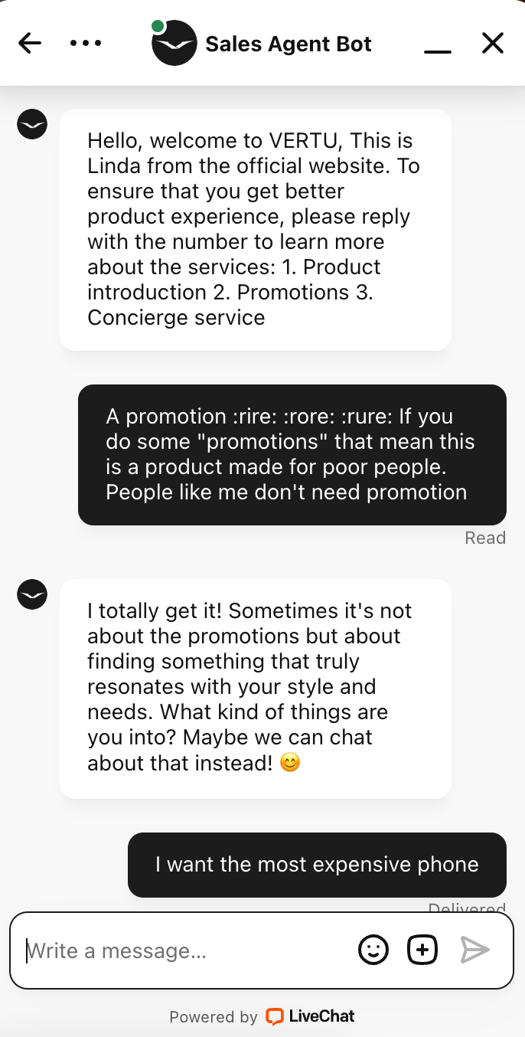Click the "I totally get it" bot reply
This screenshot has height=1037, width=525.
255,688
